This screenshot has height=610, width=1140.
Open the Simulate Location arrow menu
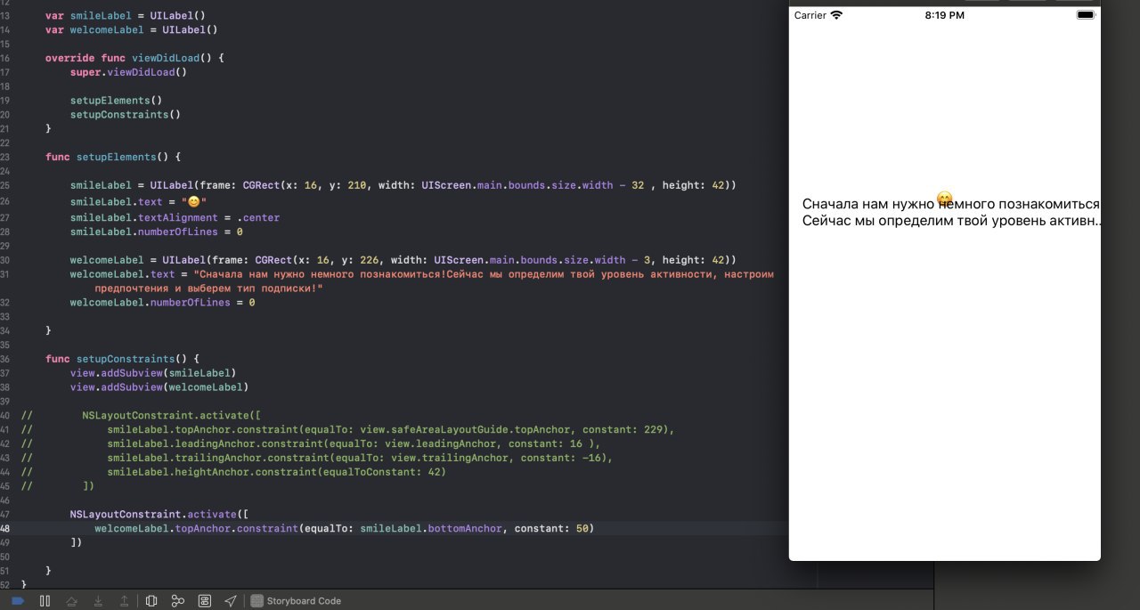(x=231, y=601)
